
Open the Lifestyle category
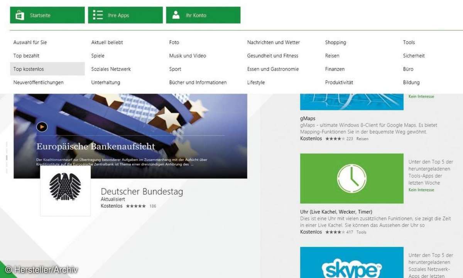[x=256, y=82]
